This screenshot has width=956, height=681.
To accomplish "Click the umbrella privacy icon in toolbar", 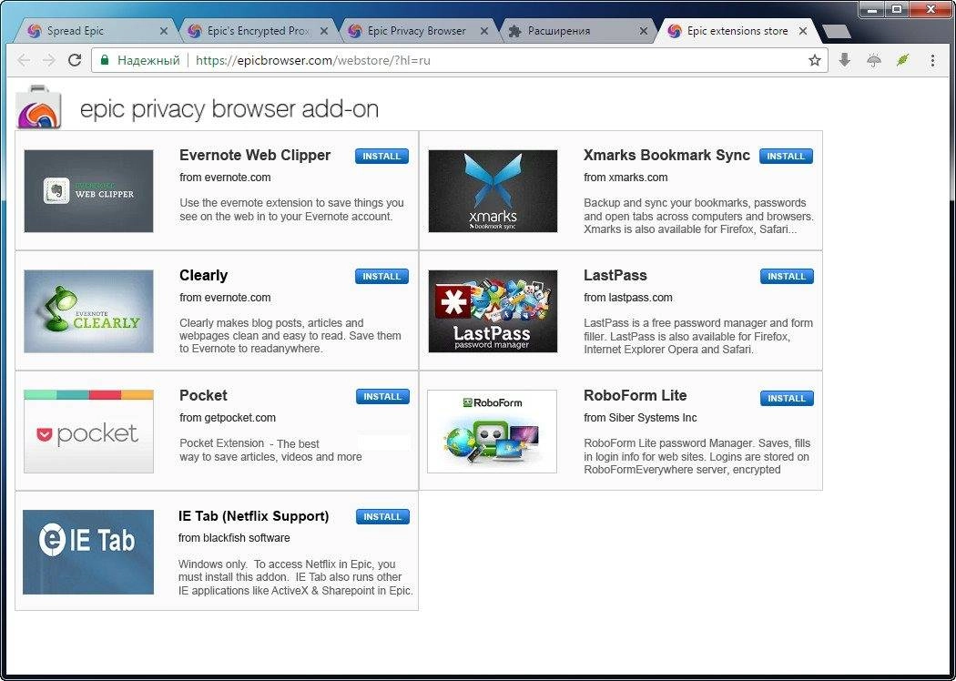I will click(874, 60).
